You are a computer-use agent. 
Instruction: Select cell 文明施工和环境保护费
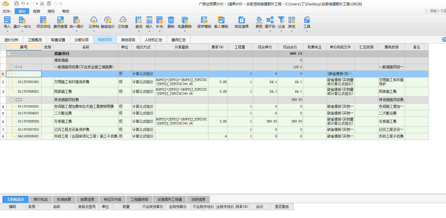tap(86, 82)
